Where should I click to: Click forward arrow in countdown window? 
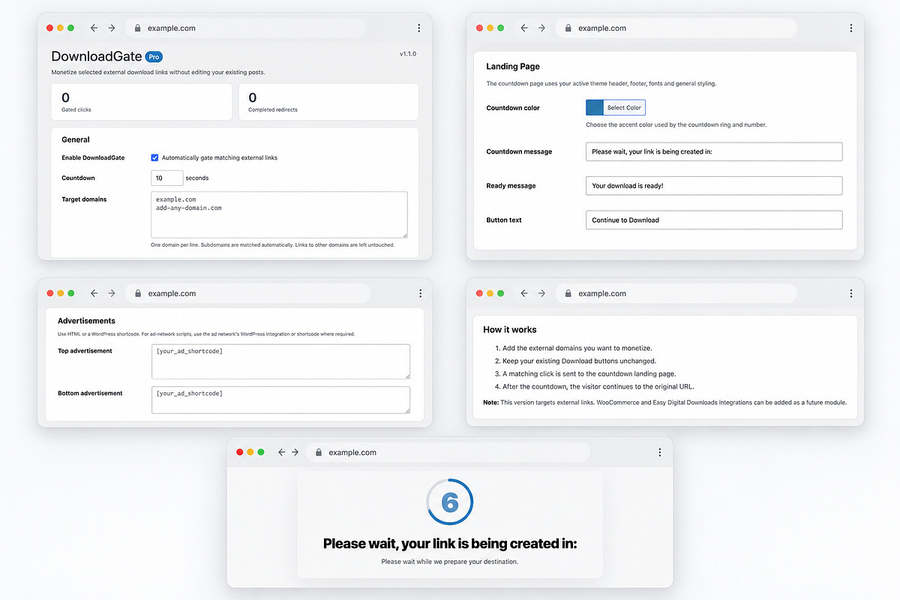(x=295, y=452)
